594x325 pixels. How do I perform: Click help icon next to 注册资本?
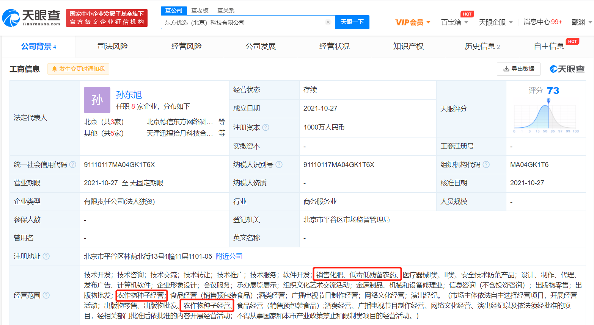[x=266, y=128]
